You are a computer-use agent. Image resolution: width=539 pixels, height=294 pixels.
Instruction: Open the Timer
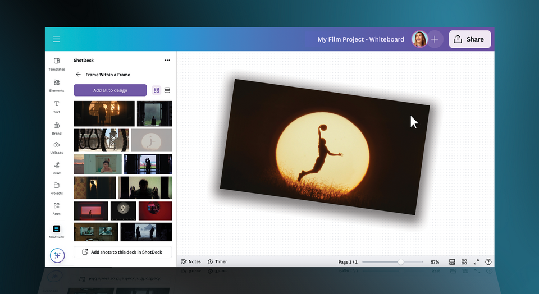pos(217,261)
